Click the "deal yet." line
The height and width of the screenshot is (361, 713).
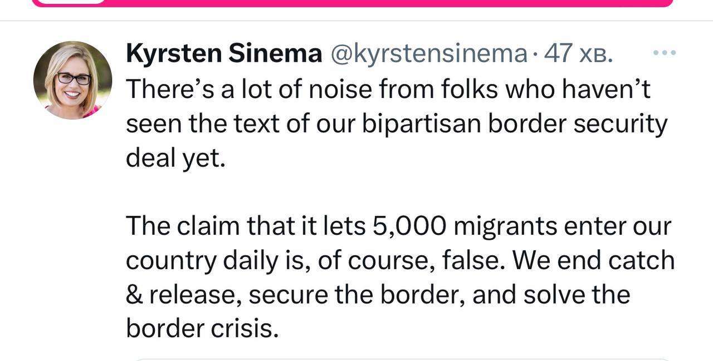click(x=176, y=159)
